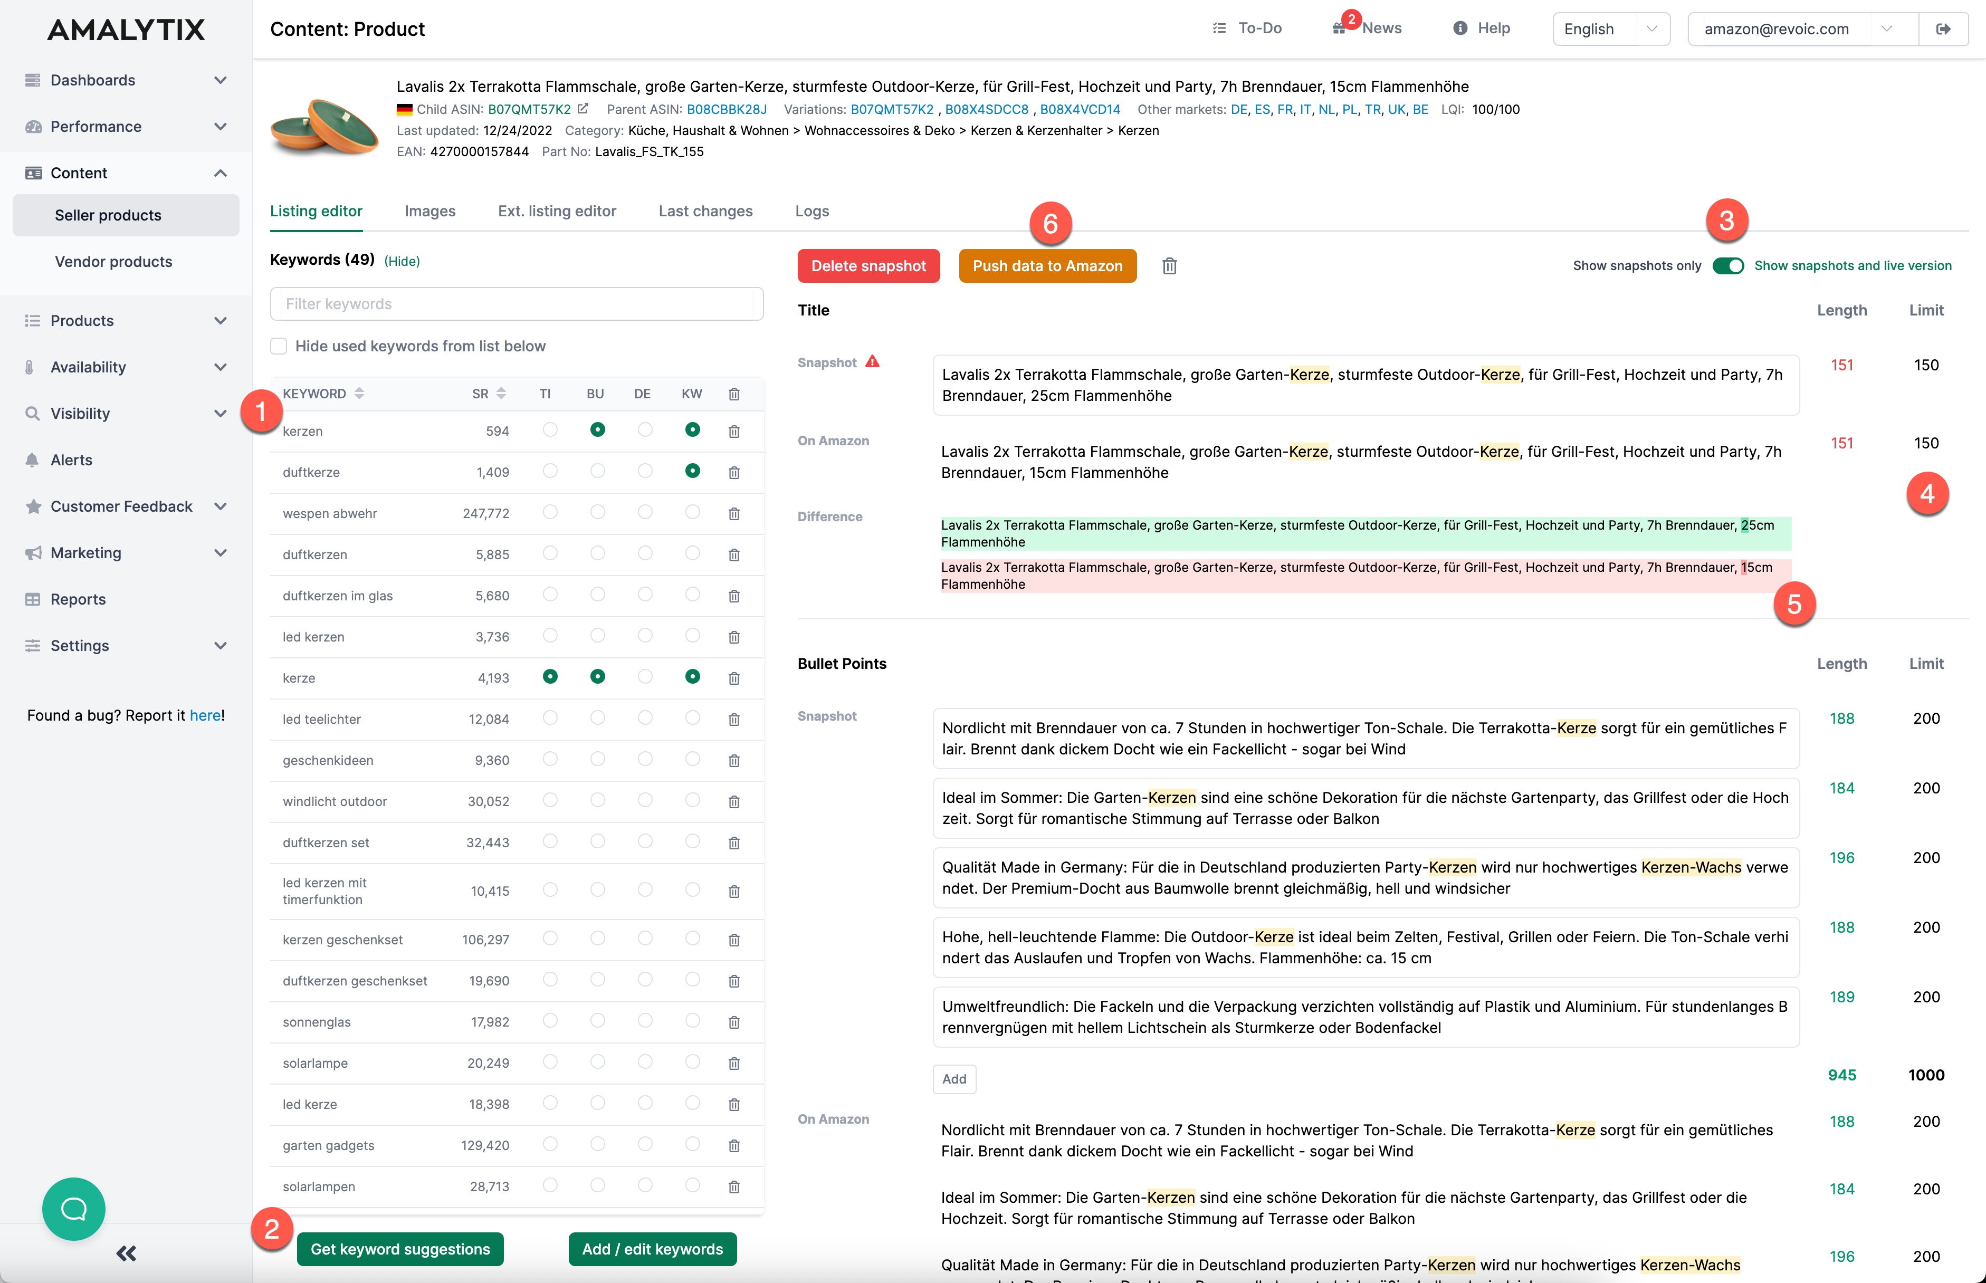The image size is (1986, 1283).
Task: Delete the 'duftkerze' keyword via trash icon
Action: pos(734,472)
